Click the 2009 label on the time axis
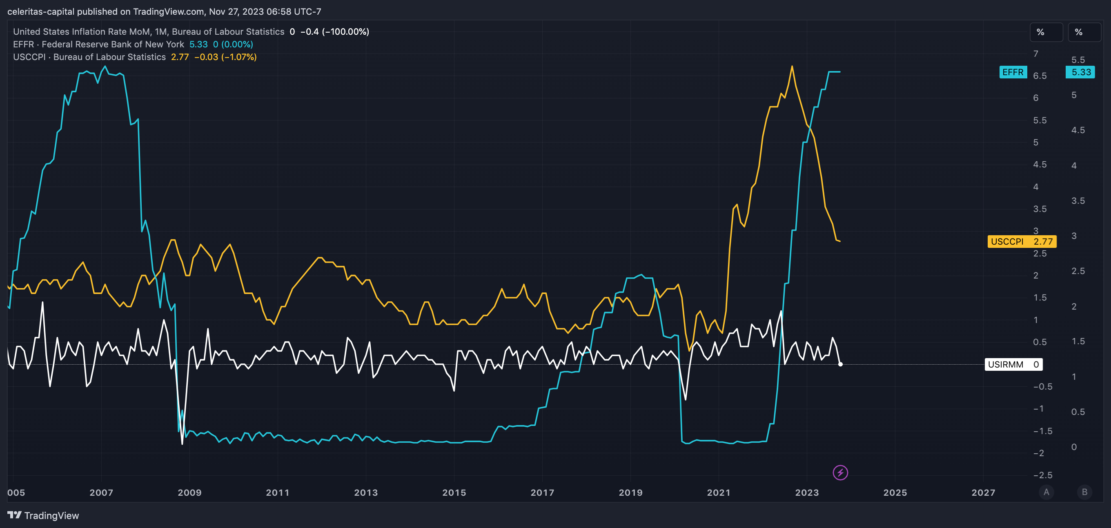Image resolution: width=1111 pixels, height=528 pixels. 189,492
